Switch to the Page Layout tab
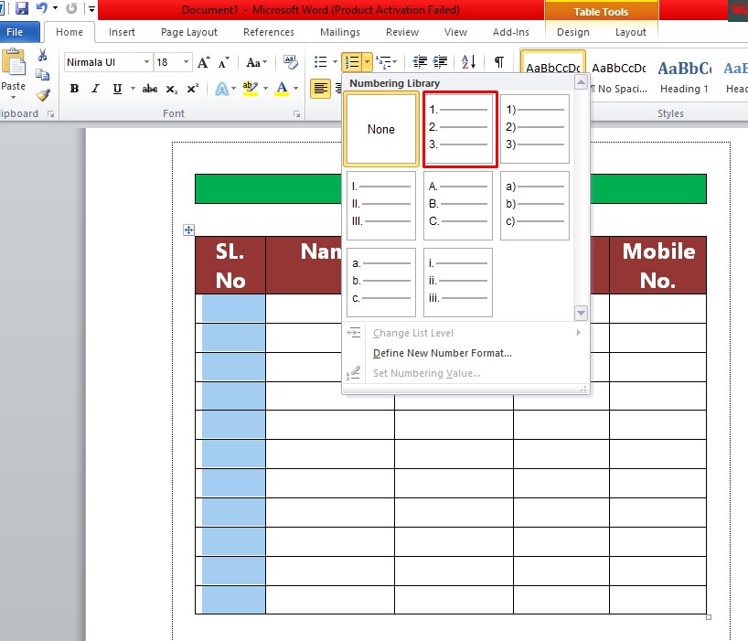Screen dimensions: 748x641 [x=189, y=32]
